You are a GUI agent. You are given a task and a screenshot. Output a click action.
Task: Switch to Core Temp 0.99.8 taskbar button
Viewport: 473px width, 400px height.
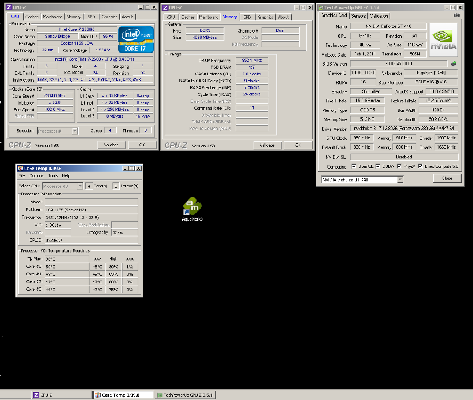click(123, 395)
